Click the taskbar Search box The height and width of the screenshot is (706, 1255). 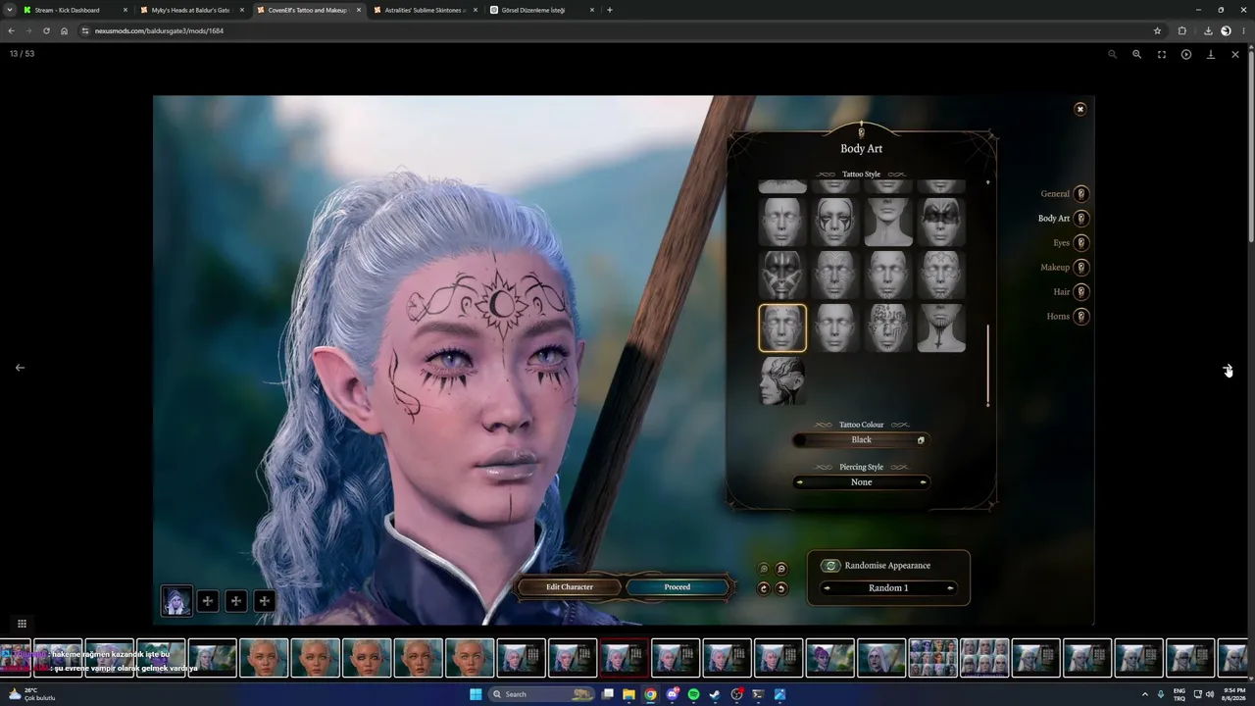coord(543,694)
